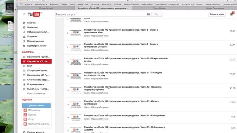The width and height of the screenshot is (237, 133).
Task: Open the selected Разработка в Xcode playlist
Action: (36, 61)
